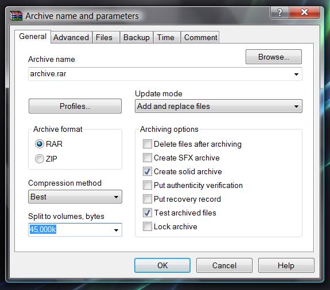The width and height of the screenshot is (330, 290).
Task: Open the Compression method dropdown
Action: [75, 197]
